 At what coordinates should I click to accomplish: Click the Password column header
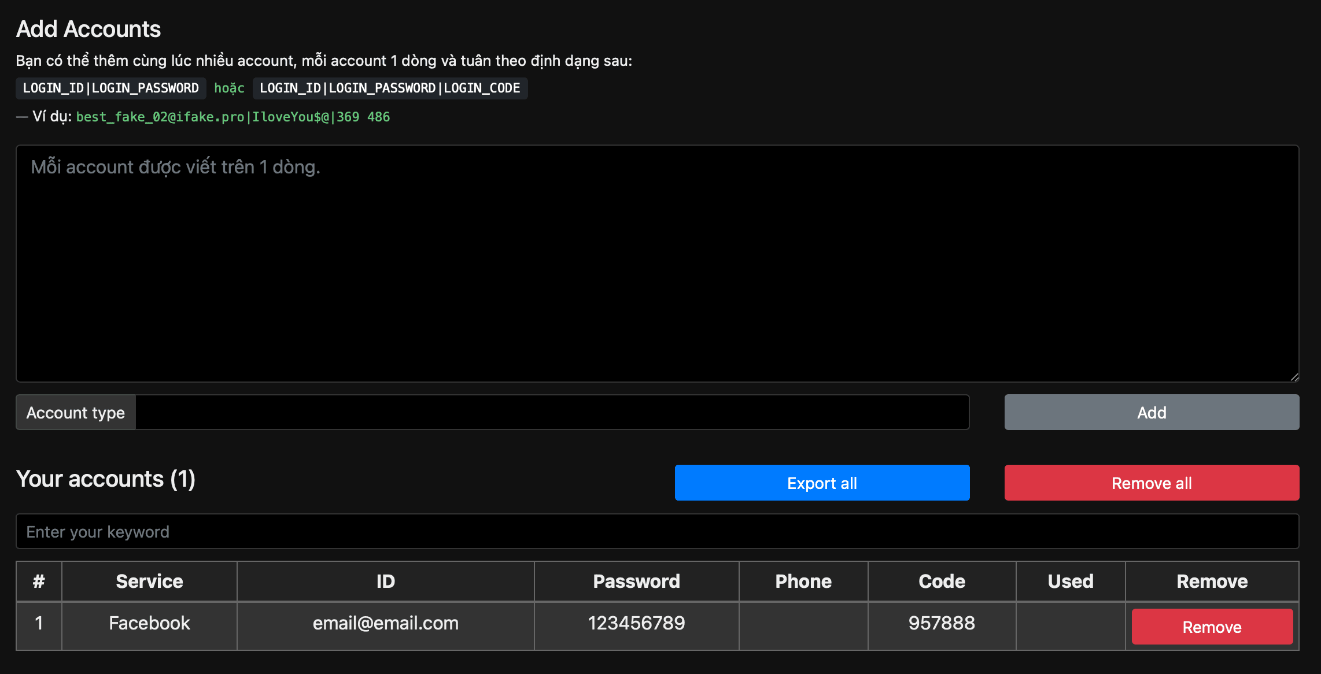(x=636, y=581)
